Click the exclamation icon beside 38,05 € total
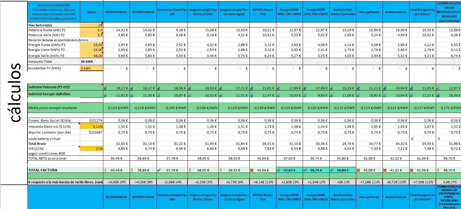The image size is (461, 209). [x=190, y=170]
